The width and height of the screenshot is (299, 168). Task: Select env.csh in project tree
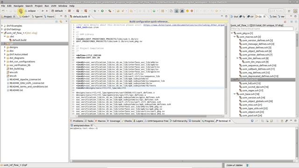(14, 72)
